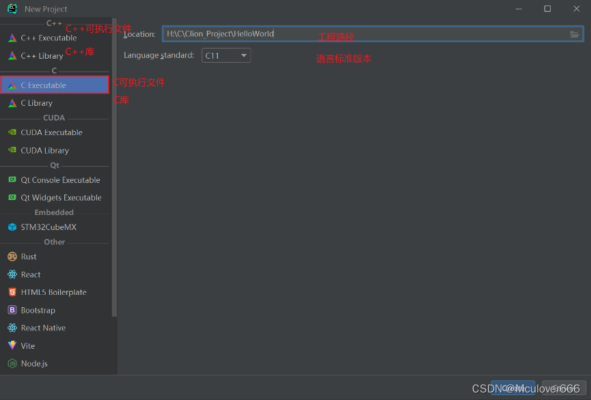Select CUDA Executable project type
The width and height of the screenshot is (591, 400).
(55, 132)
